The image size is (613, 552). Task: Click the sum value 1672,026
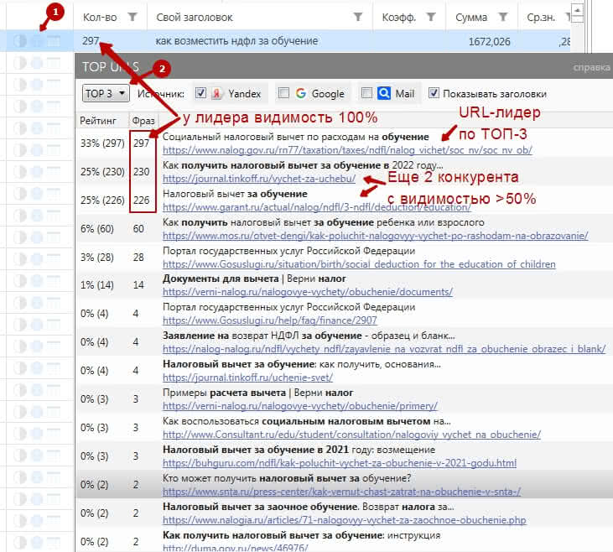[490, 41]
